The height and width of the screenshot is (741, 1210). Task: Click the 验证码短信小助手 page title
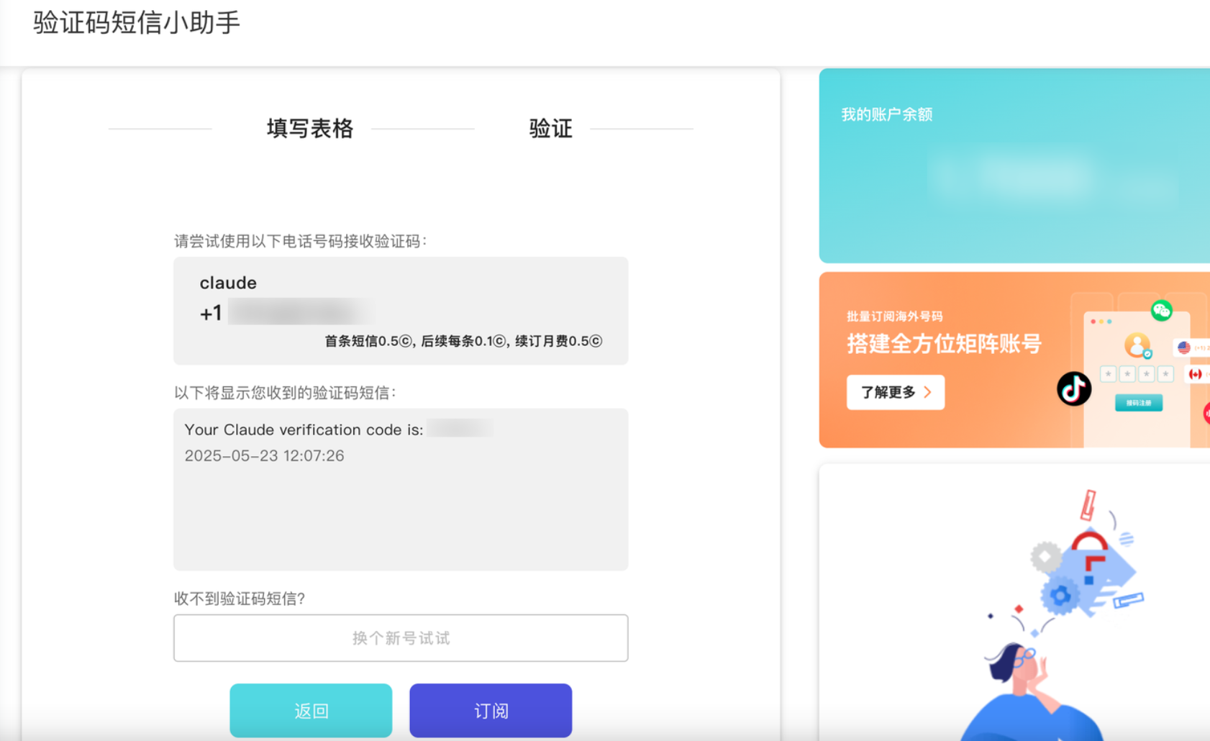coord(137,22)
